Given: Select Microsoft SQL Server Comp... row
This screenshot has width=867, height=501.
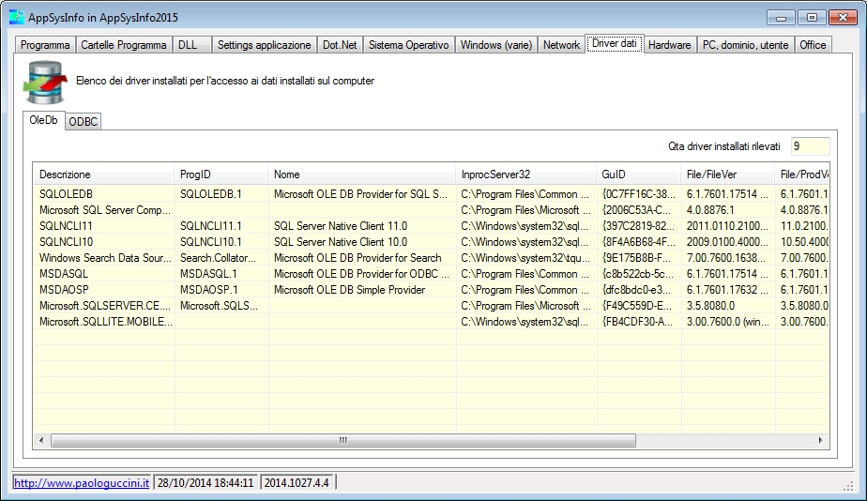Looking at the screenshot, I should 432,210.
